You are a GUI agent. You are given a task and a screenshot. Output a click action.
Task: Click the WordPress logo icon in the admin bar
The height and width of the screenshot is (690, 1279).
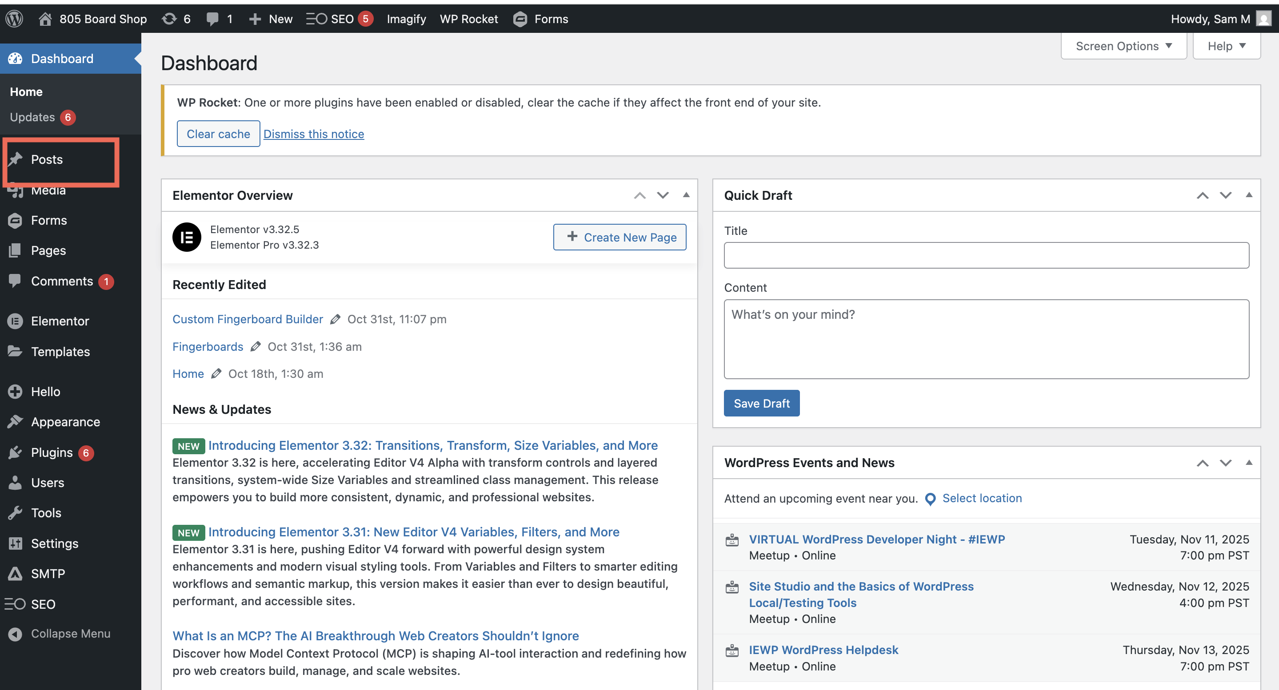pos(14,19)
